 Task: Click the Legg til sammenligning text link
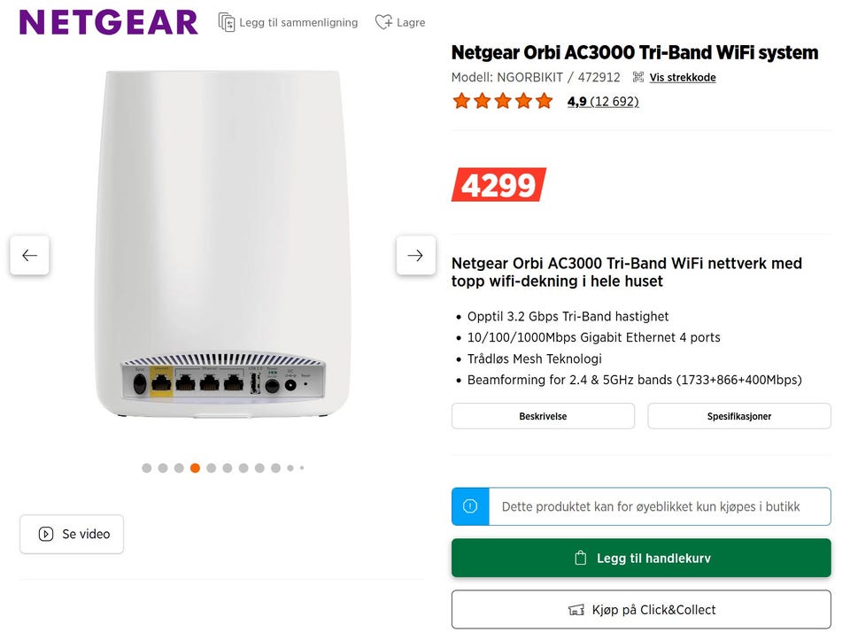pyautogui.click(x=298, y=23)
